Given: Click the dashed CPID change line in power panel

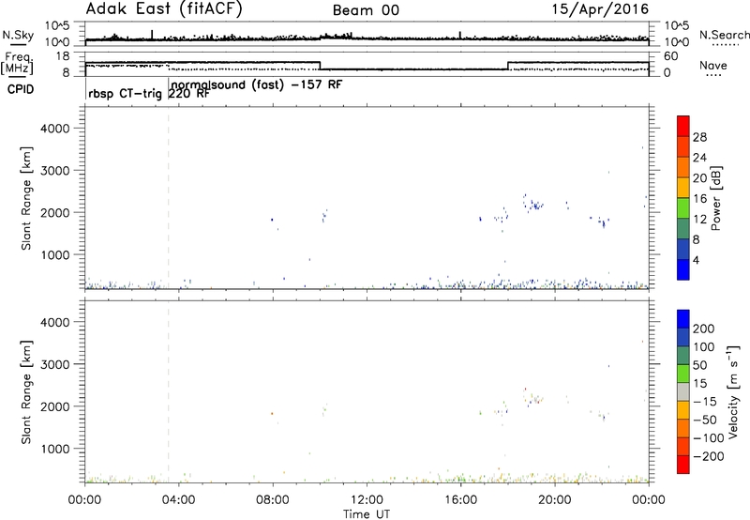Looking at the screenshot, I should 169,198.
